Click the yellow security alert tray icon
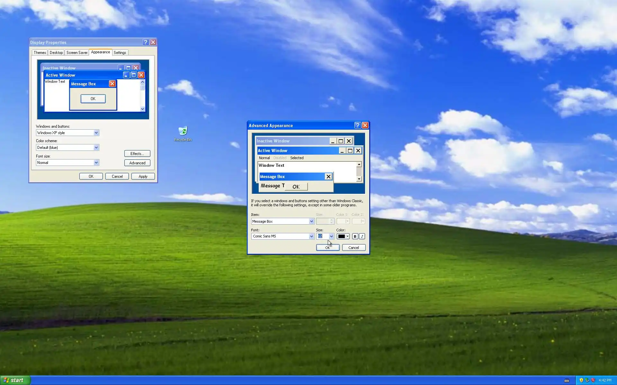 [x=581, y=380]
